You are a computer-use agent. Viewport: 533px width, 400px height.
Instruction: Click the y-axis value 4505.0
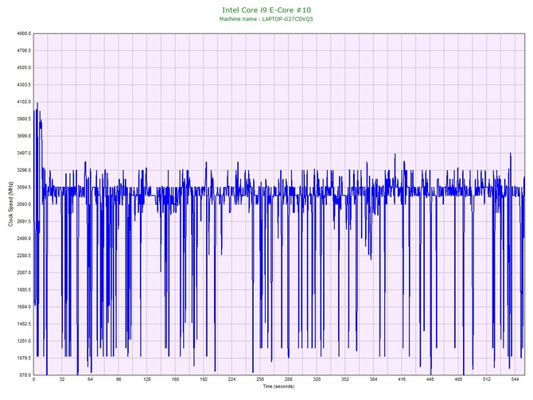pos(24,68)
